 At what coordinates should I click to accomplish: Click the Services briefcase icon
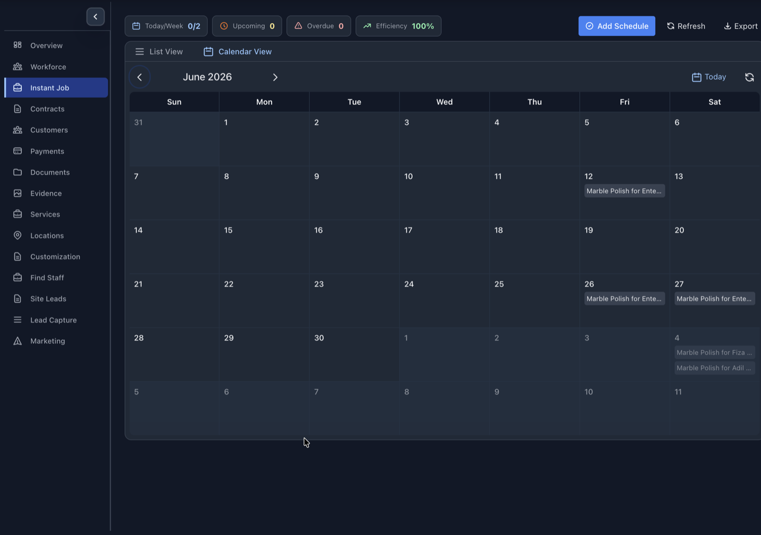pyautogui.click(x=17, y=214)
